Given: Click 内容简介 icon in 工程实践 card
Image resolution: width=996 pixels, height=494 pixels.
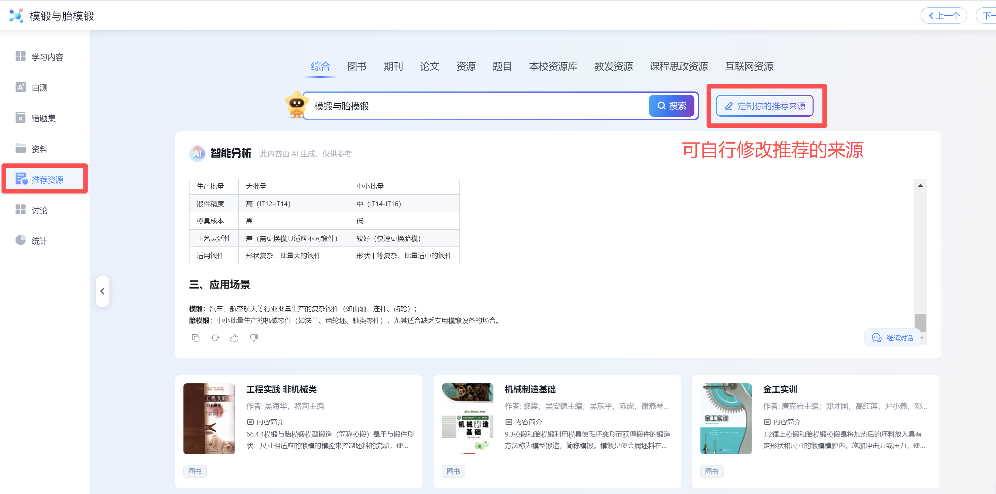Looking at the screenshot, I should pyautogui.click(x=250, y=422).
